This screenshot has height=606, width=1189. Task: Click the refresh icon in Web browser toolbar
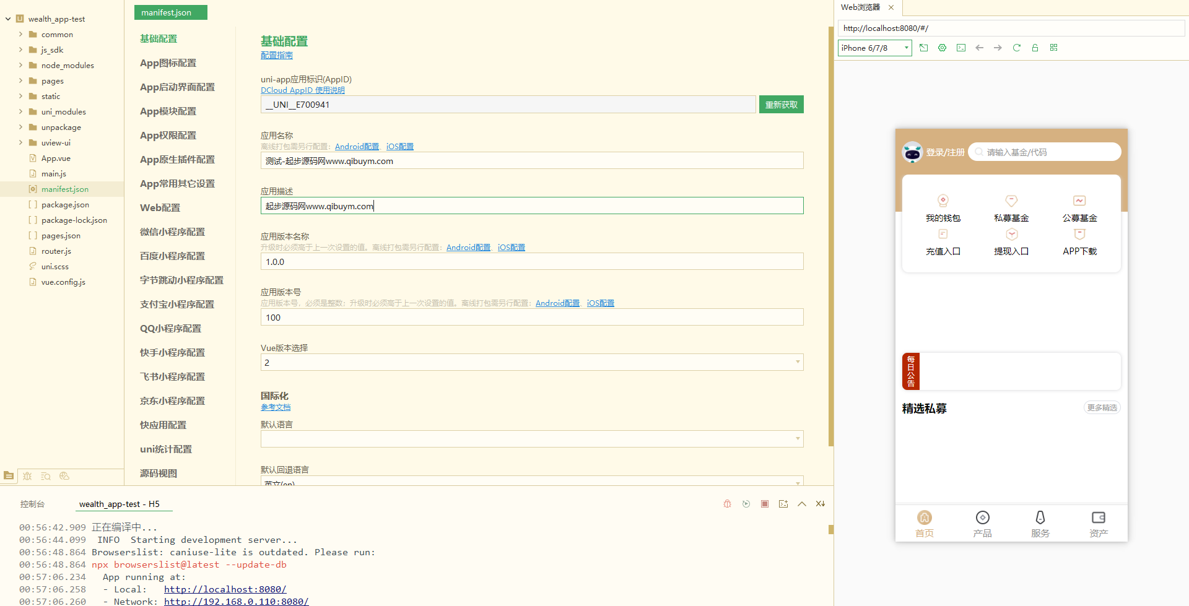click(x=1016, y=48)
